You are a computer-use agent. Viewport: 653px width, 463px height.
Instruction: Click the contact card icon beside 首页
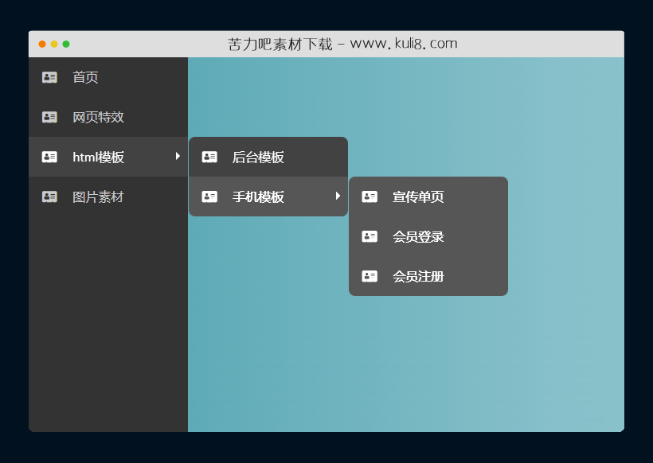click(x=49, y=77)
